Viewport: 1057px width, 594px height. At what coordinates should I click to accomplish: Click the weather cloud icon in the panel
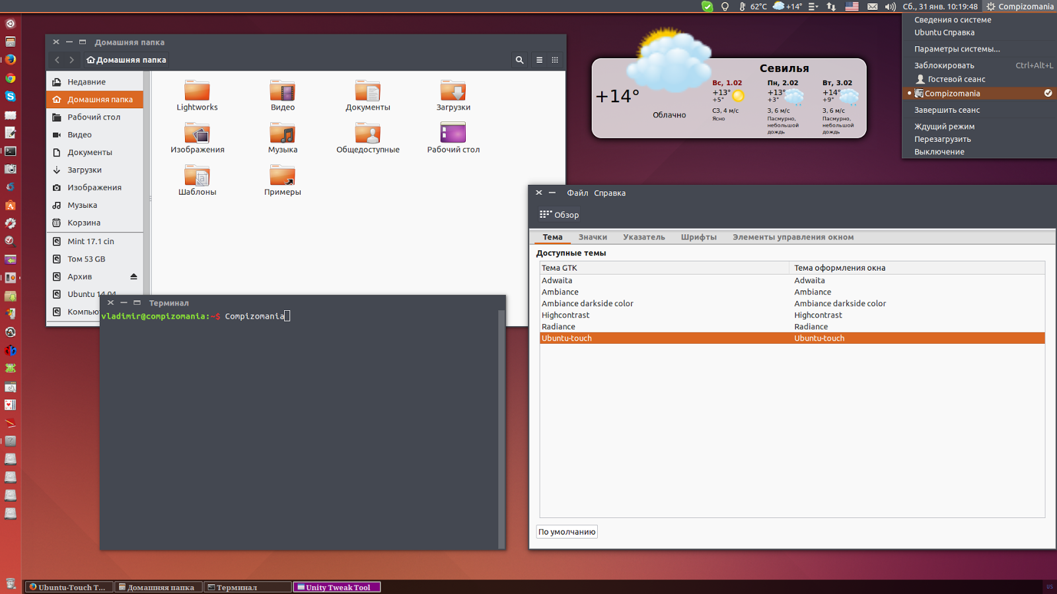(x=778, y=7)
